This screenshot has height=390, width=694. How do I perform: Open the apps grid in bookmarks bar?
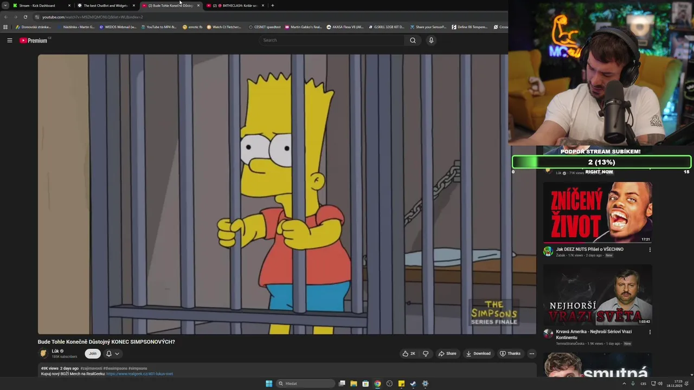[x=5, y=27]
